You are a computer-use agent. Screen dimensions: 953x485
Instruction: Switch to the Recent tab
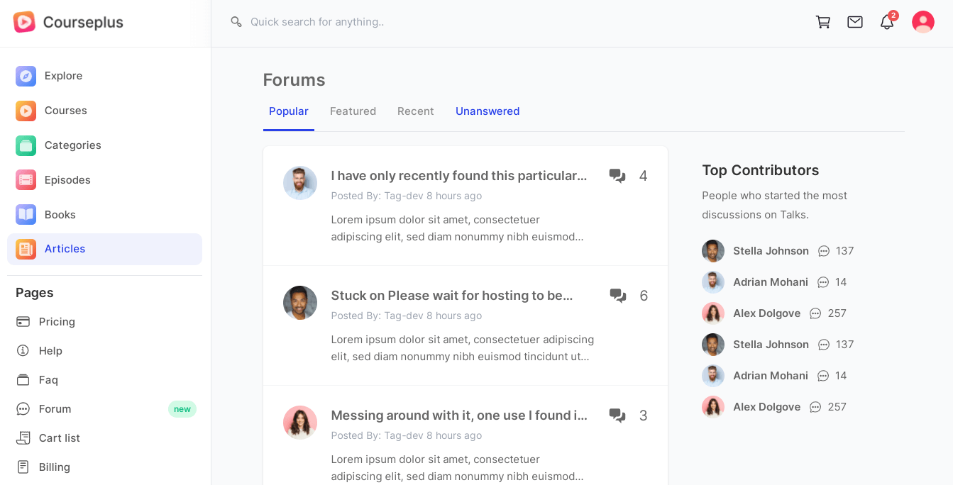[x=415, y=111]
